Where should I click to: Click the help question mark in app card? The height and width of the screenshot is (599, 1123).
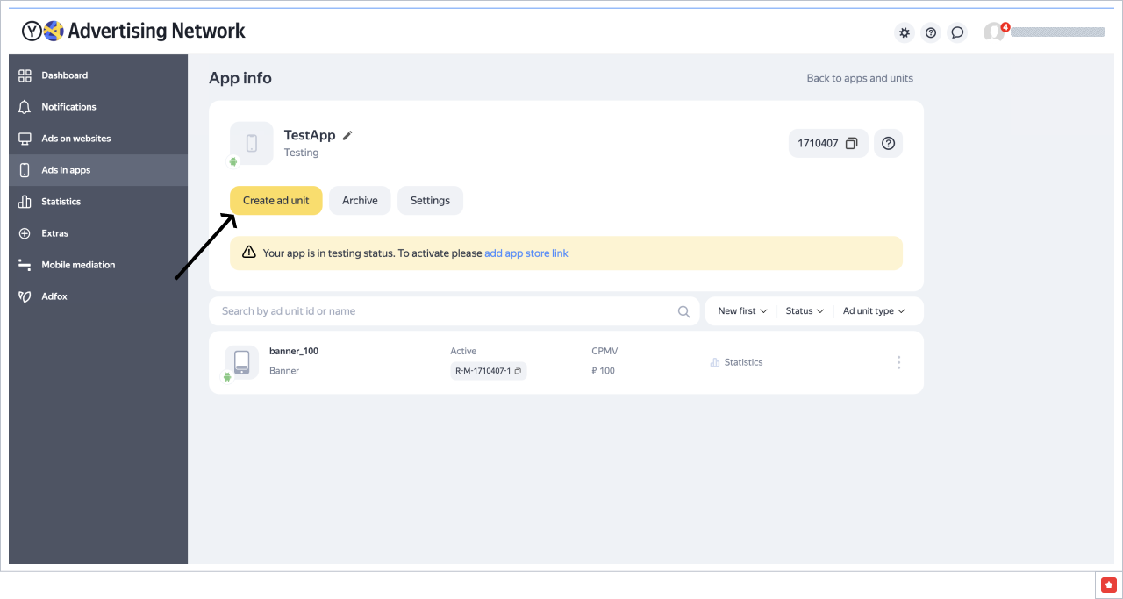click(x=888, y=144)
